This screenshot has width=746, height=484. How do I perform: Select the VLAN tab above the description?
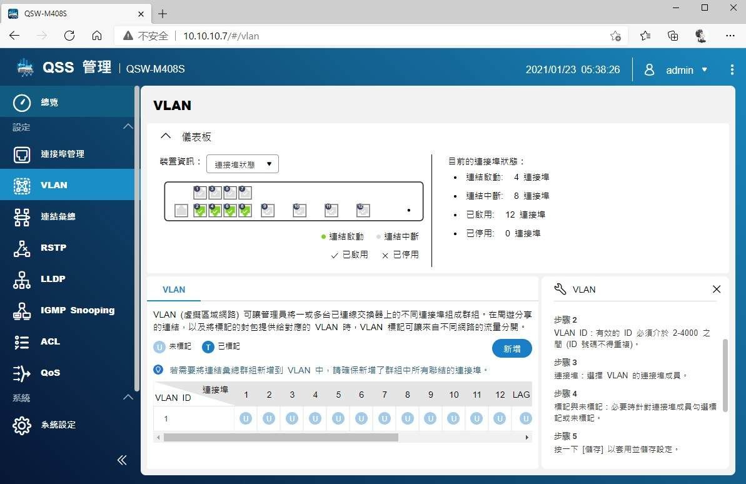(x=174, y=290)
